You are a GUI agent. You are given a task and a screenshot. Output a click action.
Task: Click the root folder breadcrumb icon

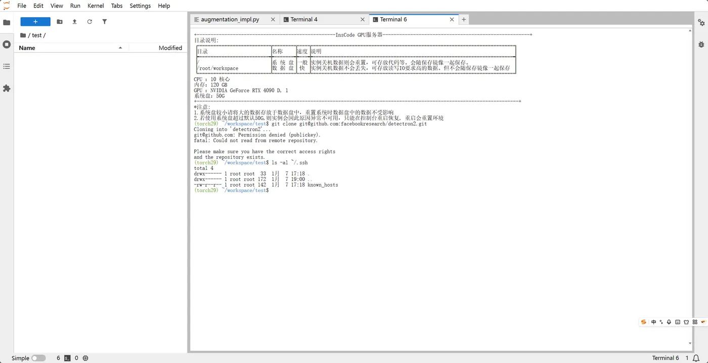click(23, 35)
